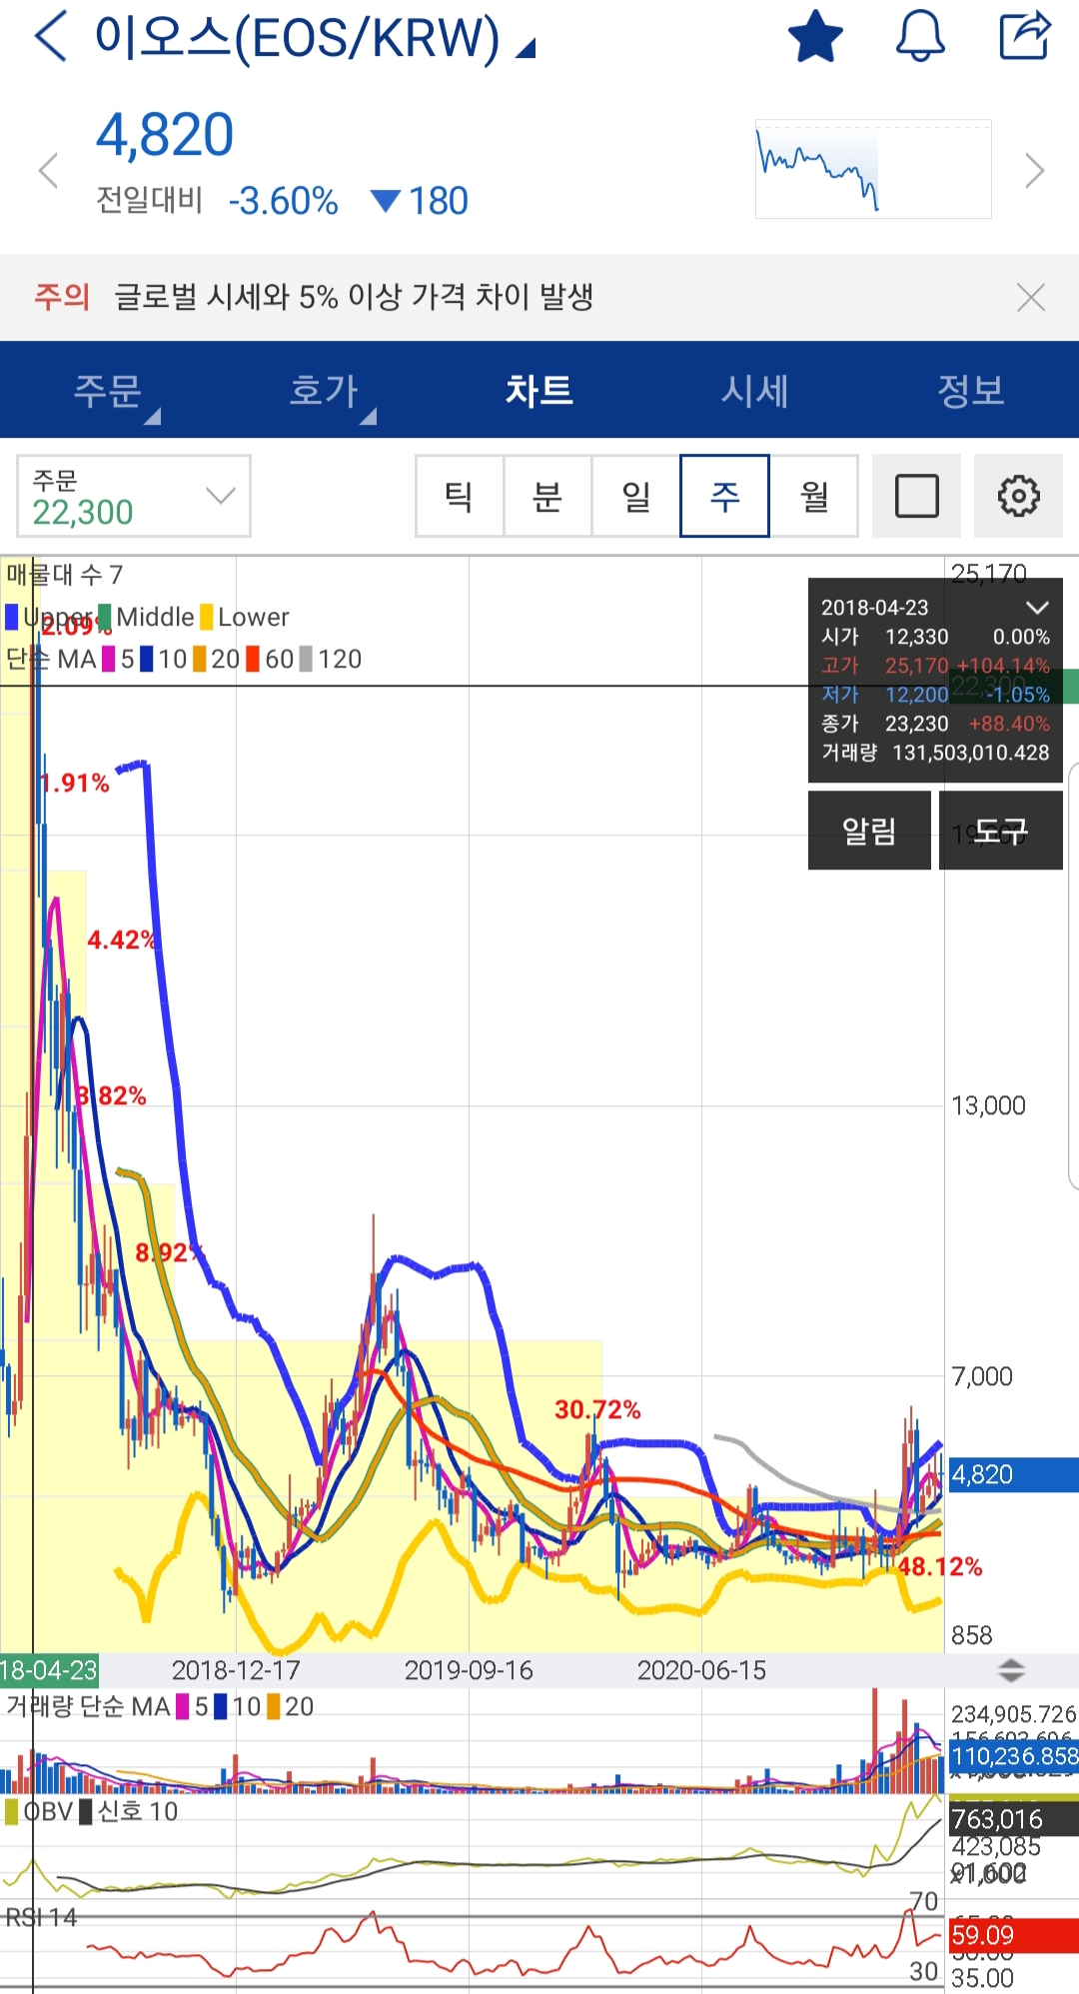1079x1994 pixels.
Task: Open coin selector via EOS/KRW title
Action: [314, 38]
